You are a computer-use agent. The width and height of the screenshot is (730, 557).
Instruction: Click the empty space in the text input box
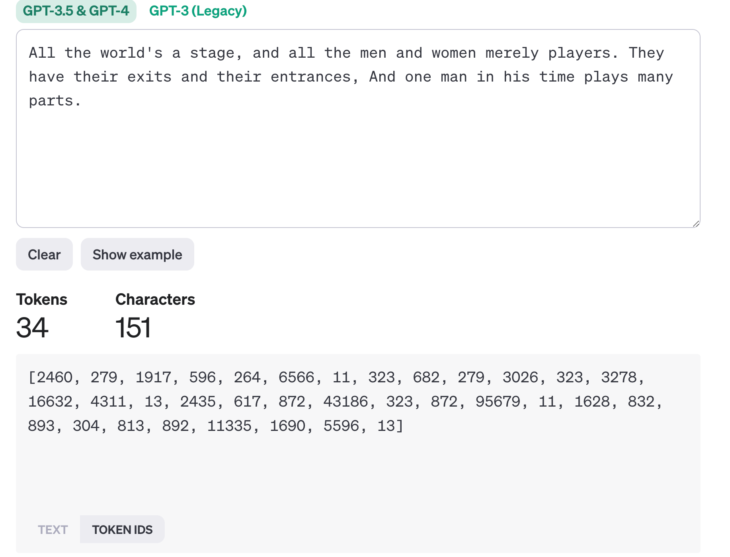[357, 167]
